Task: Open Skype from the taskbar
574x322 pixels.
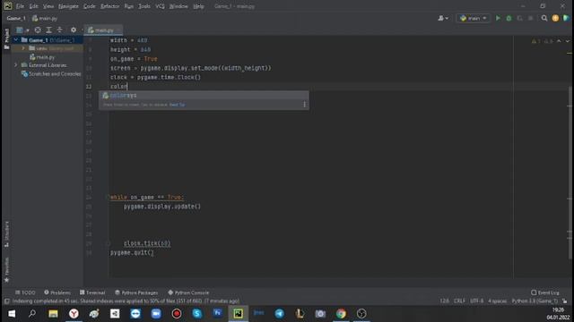Action: click(x=197, y=314)
